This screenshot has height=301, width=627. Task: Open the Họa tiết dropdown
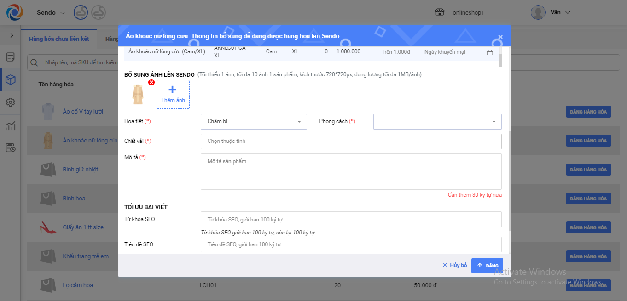click(x=254, y=122)
